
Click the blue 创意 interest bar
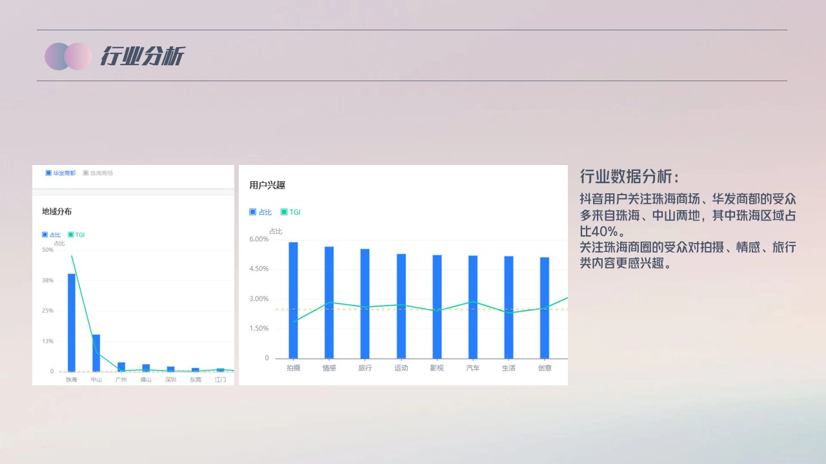[x=545, y=308]
